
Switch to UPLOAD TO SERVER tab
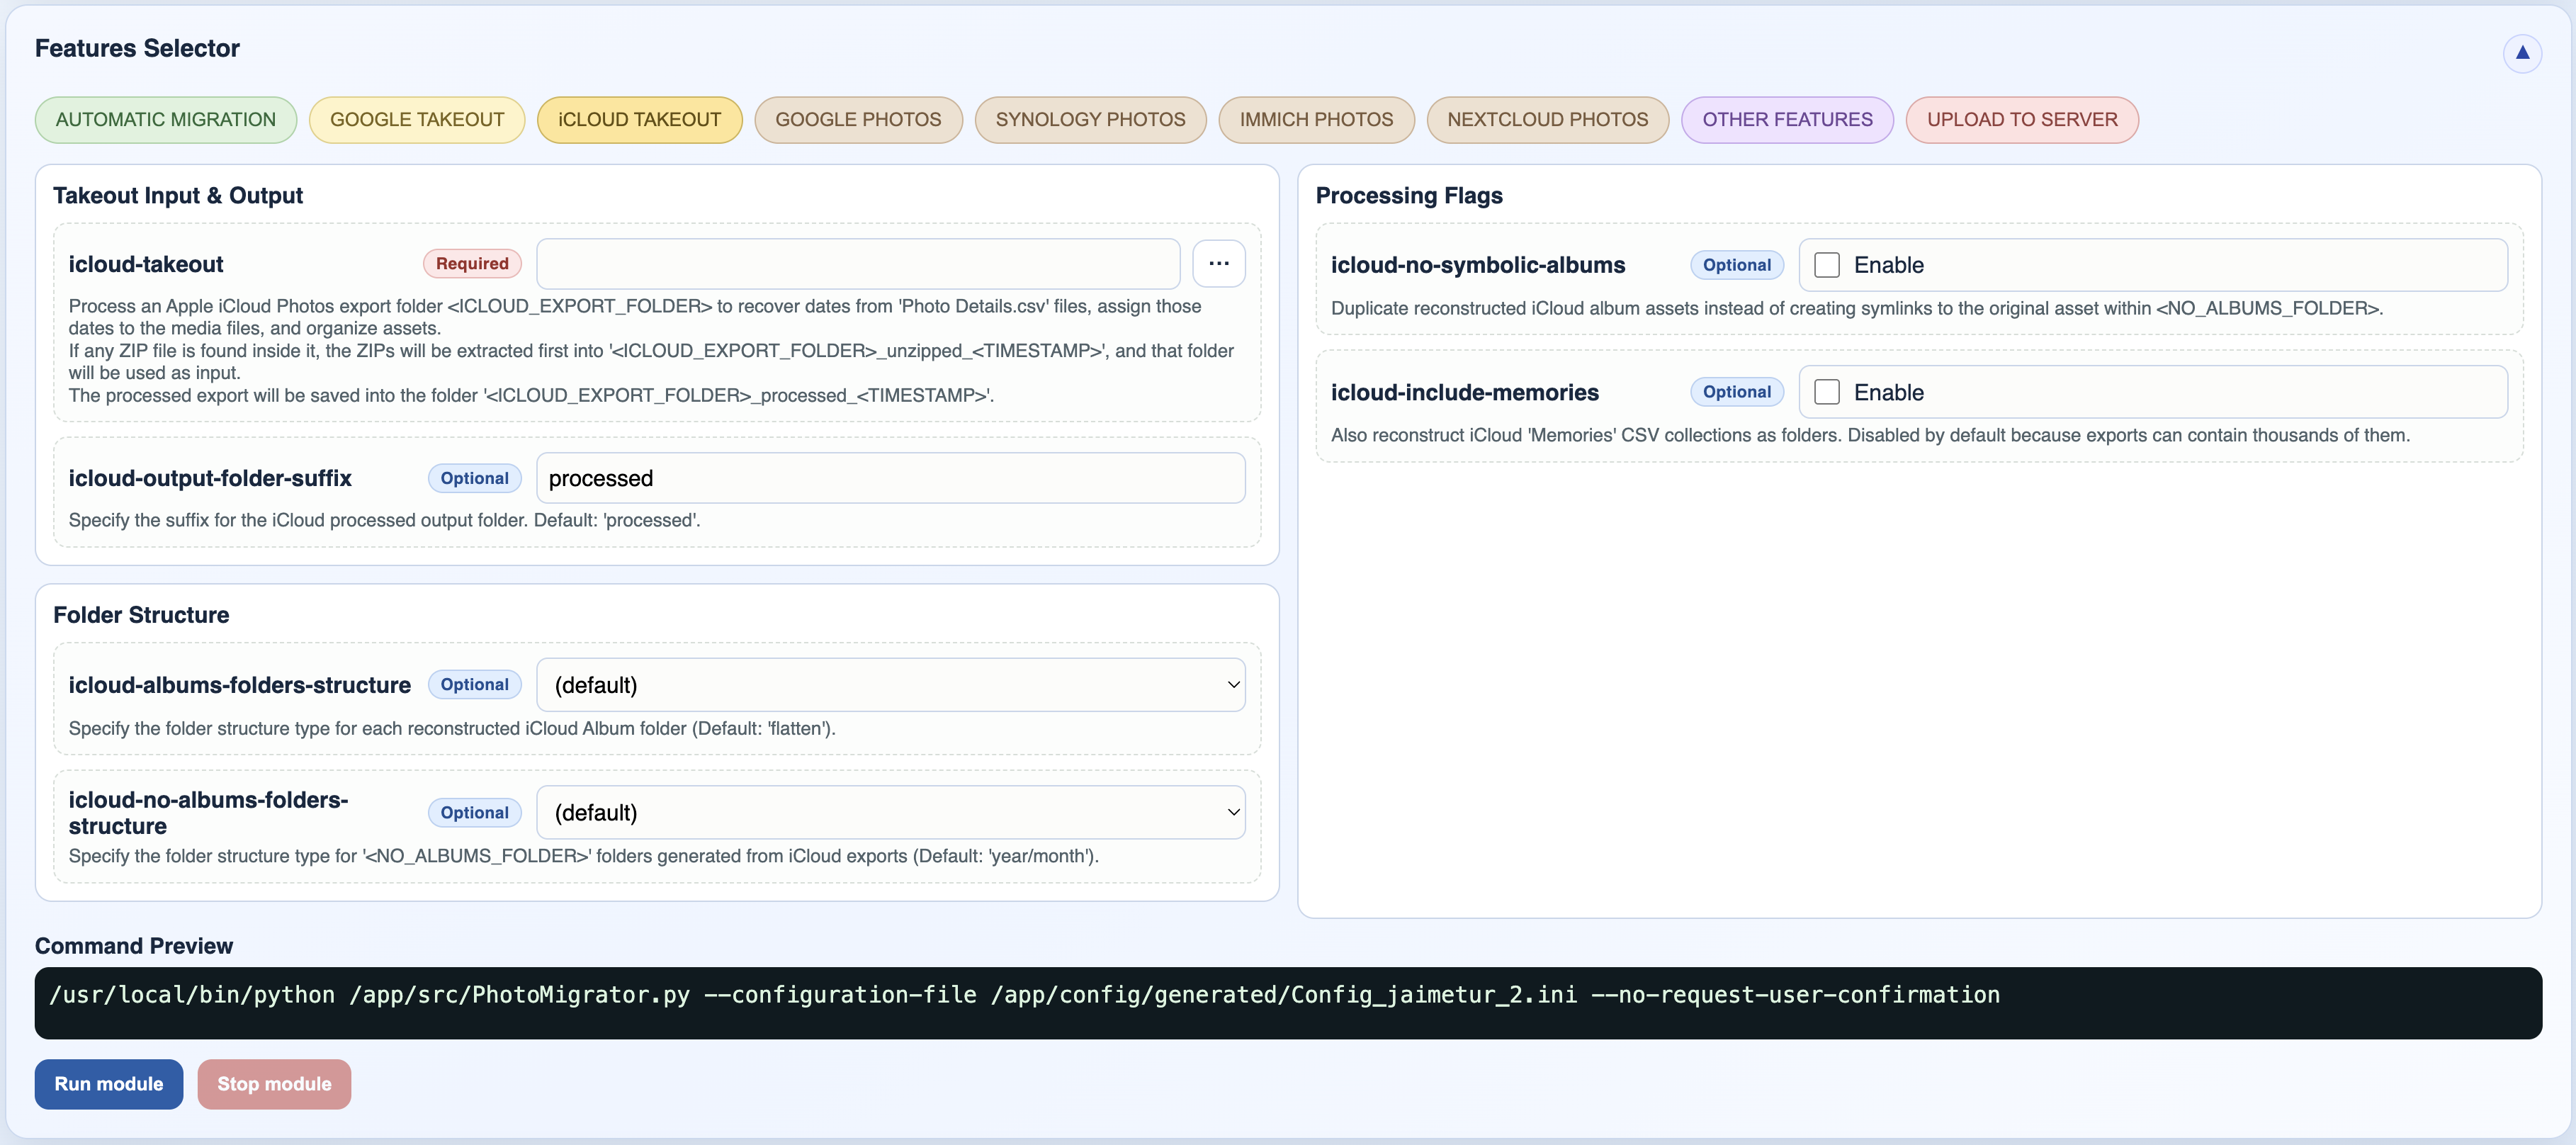coord(2022,120)
